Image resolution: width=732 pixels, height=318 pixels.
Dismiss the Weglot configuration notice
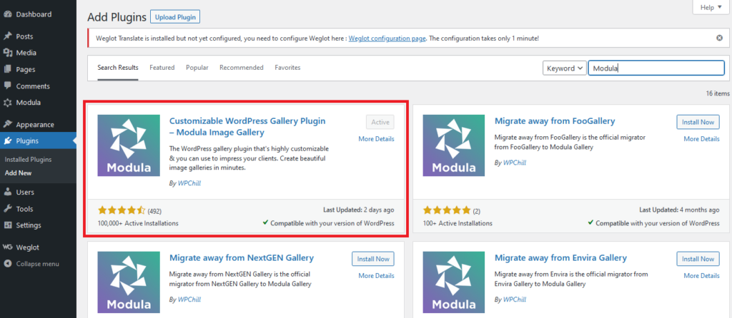(x=719, y=38)
